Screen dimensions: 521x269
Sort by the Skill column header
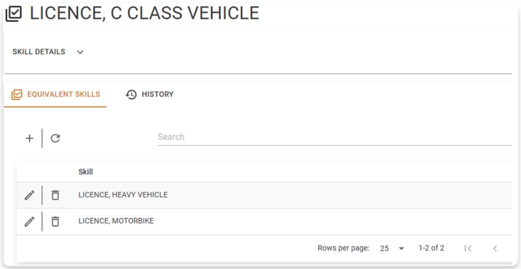click(86, 172)
